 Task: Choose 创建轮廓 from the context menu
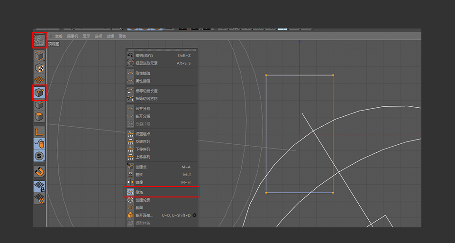point(143,200)
